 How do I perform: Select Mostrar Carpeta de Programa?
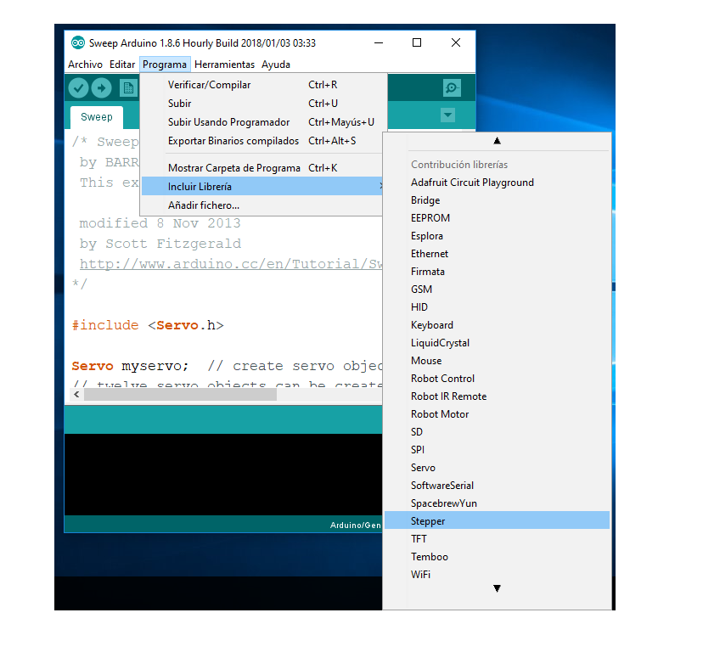pyautogui.click(x=262, y=168)
